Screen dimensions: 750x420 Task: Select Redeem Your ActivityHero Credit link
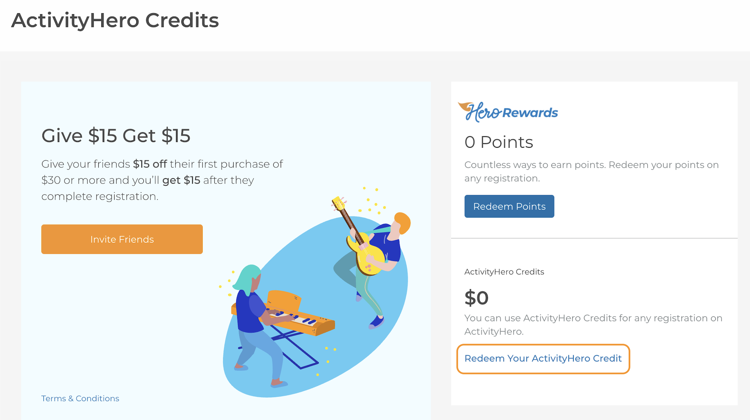tap(543, 358)
